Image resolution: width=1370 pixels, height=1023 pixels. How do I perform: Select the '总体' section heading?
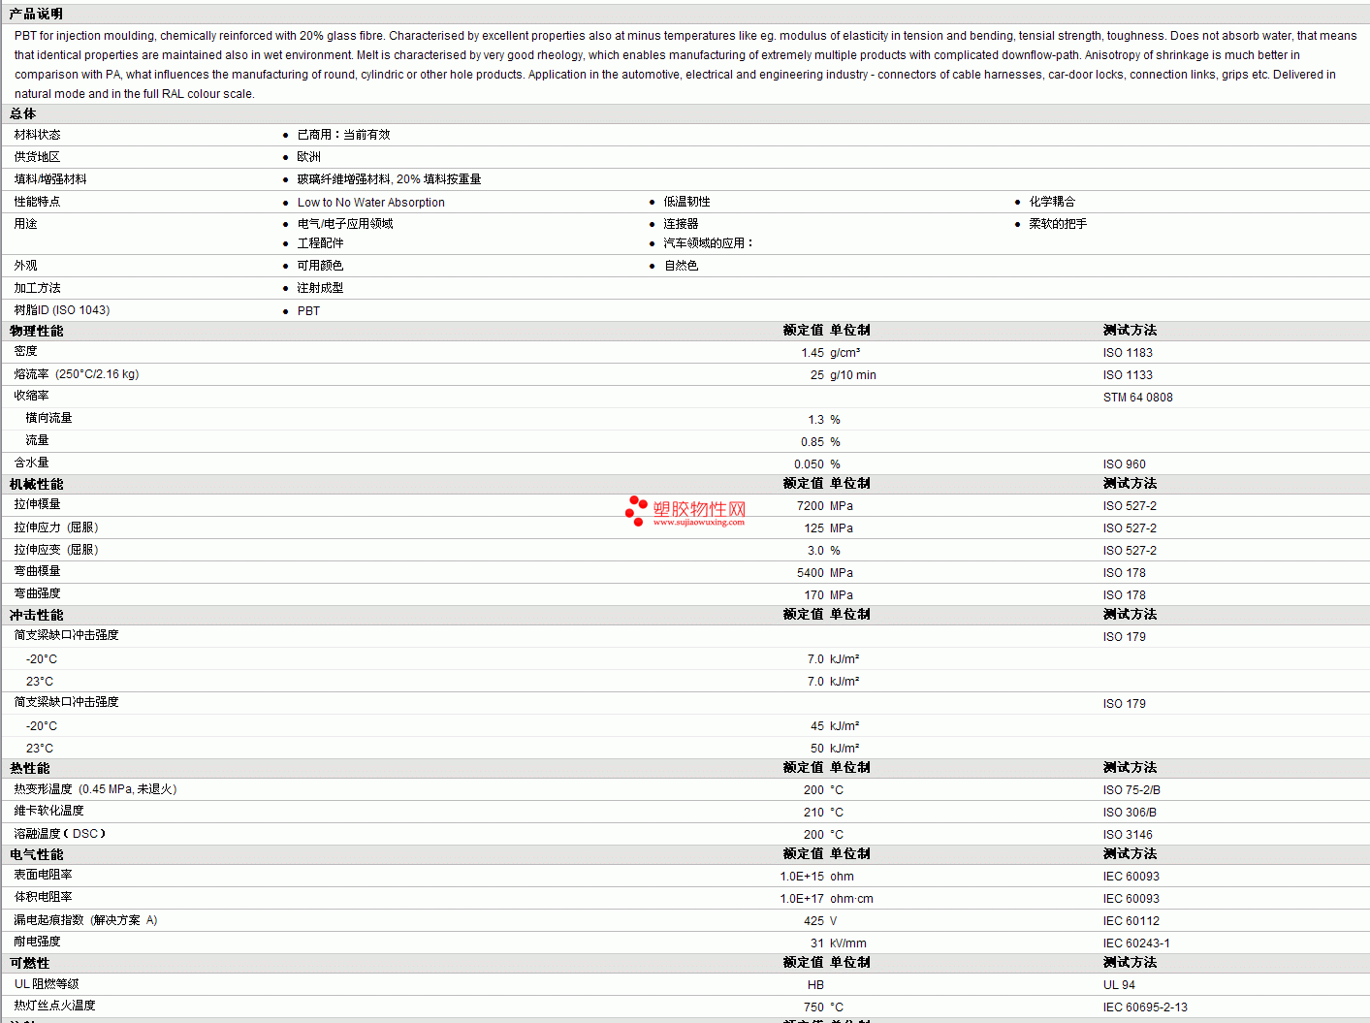coord(22,113)
